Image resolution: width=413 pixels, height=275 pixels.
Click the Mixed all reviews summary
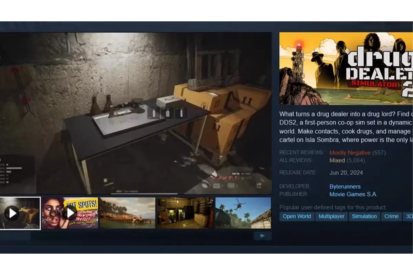[x=337, y=160]
